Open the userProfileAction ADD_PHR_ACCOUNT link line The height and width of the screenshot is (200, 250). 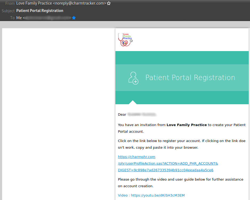point(168,164)
